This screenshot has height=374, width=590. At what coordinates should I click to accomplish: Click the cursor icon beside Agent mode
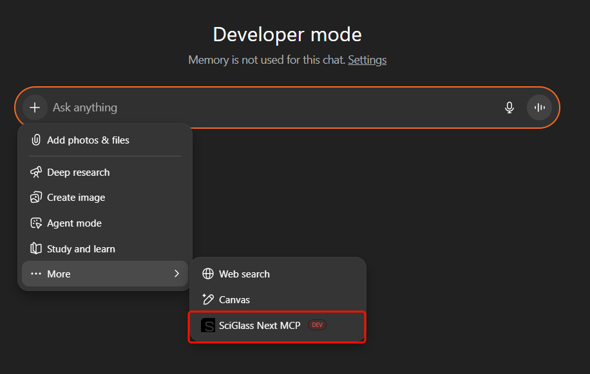(x=36, y=223)
